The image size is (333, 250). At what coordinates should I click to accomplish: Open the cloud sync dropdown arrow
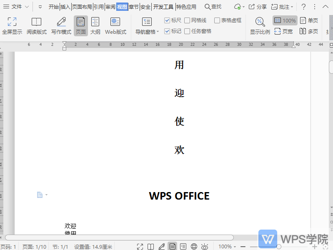tap(243, 7)
